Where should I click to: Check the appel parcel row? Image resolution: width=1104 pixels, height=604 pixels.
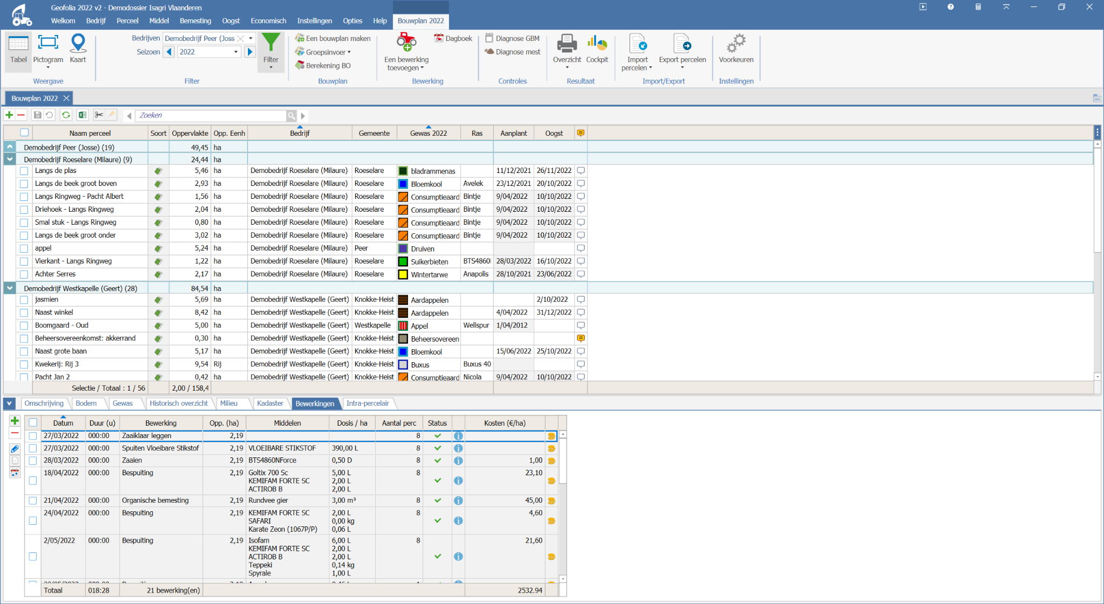click(24, 248)
